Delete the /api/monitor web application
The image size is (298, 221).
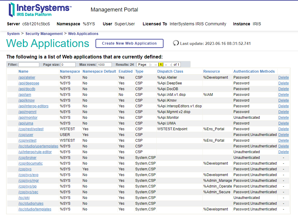[x=283, y=118]
